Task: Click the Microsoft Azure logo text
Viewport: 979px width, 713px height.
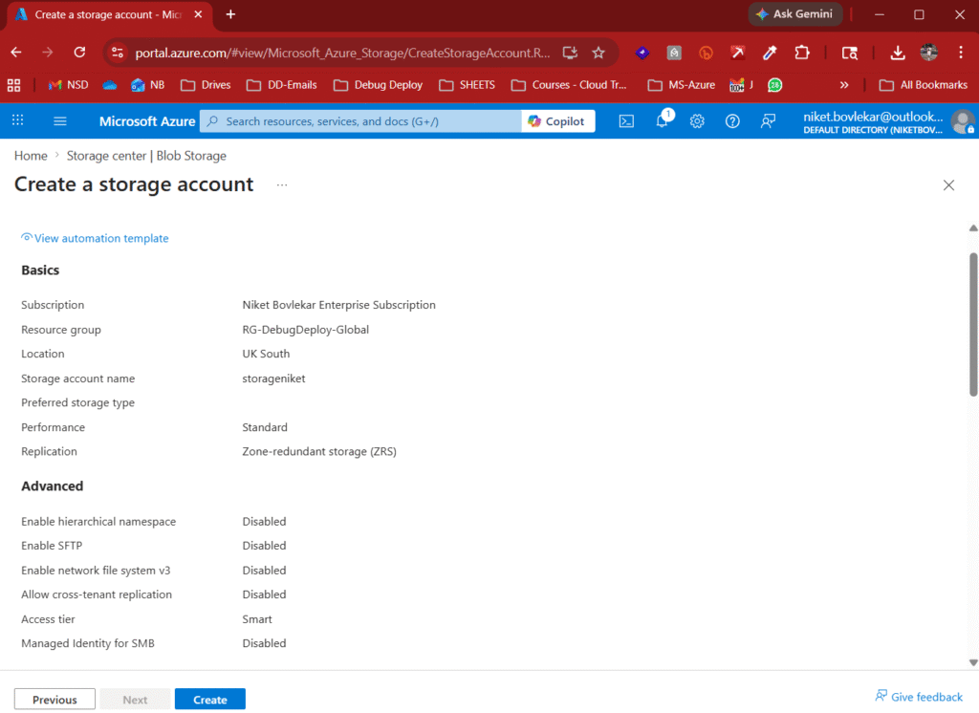Action: [x=147, y=121]
